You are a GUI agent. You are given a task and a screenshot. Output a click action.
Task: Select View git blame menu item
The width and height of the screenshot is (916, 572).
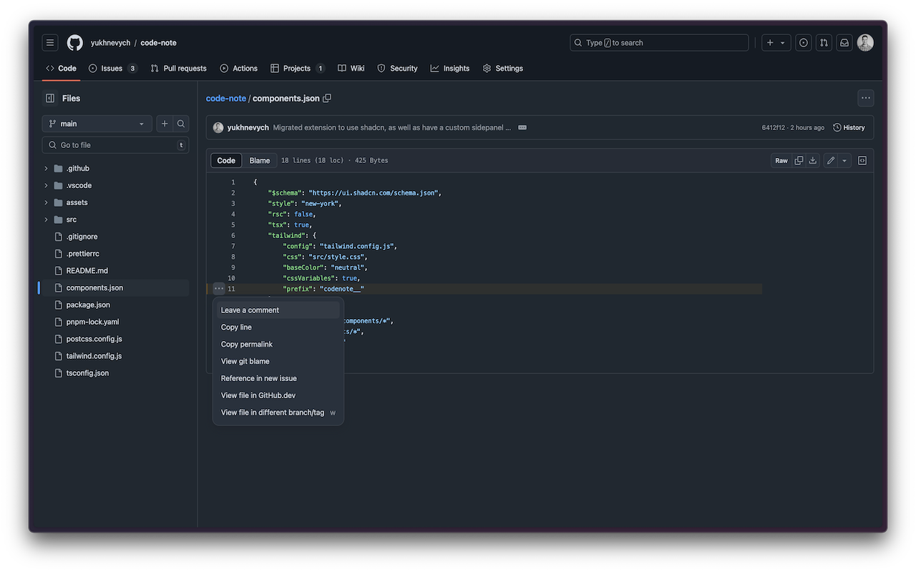coord(278,362)
